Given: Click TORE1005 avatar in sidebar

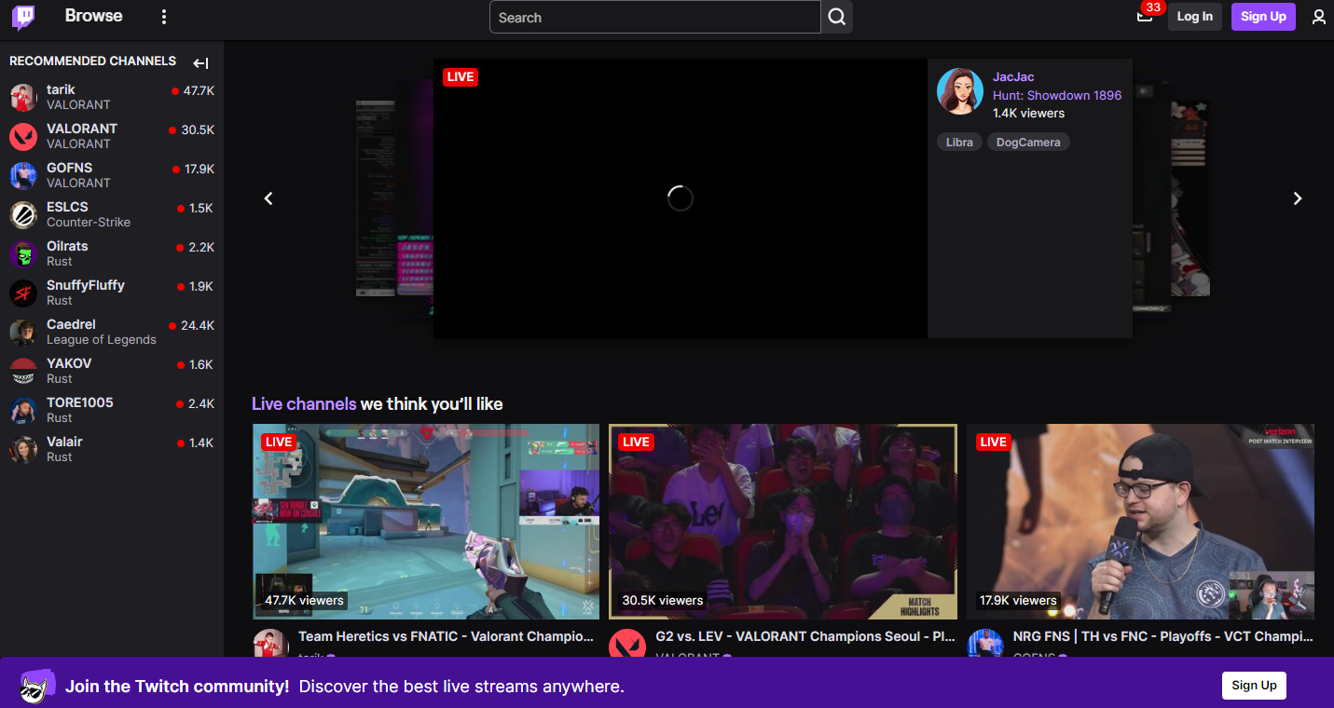Looking at the screenshot, I should click(x=23, y=410).
